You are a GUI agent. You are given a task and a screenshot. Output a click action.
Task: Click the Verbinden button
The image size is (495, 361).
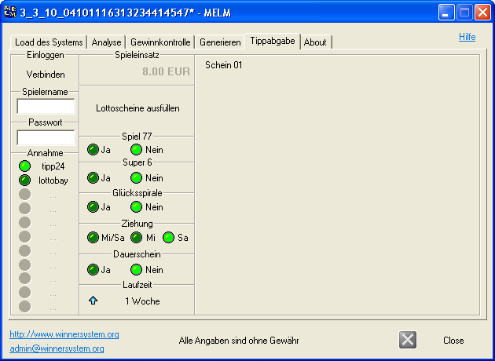(46, 75)
